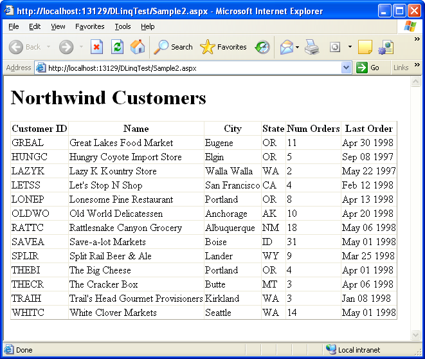Click the IE icon in title bar
The image size is (425, 359).
point(8,11)
